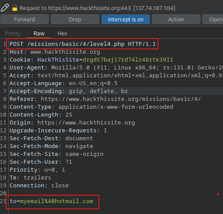223x214 pixels.
Task: Click the red marker on right edge
Action: click(x=218, y=194)
